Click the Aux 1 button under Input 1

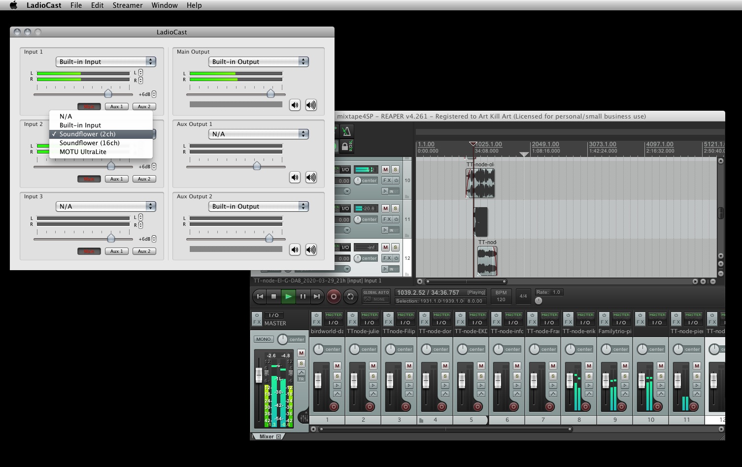(x=117, y=106)
